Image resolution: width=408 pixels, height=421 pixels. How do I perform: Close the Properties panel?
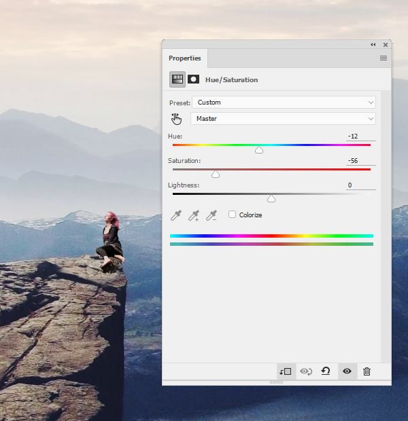386,45
